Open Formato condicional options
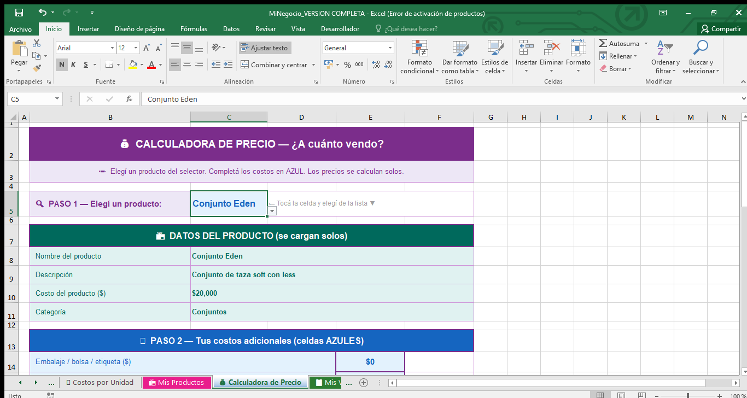Viewport: 747px width, 398px height. pos(419,57)
